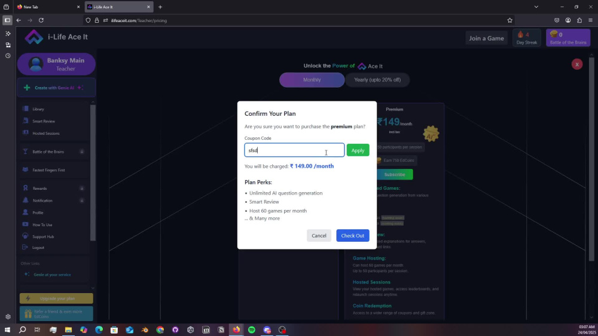Open browser sidebar settings gear
Image resolution: width=598 pixels, height=336 pixels.
pyautogui.click(x=8, y=316)
